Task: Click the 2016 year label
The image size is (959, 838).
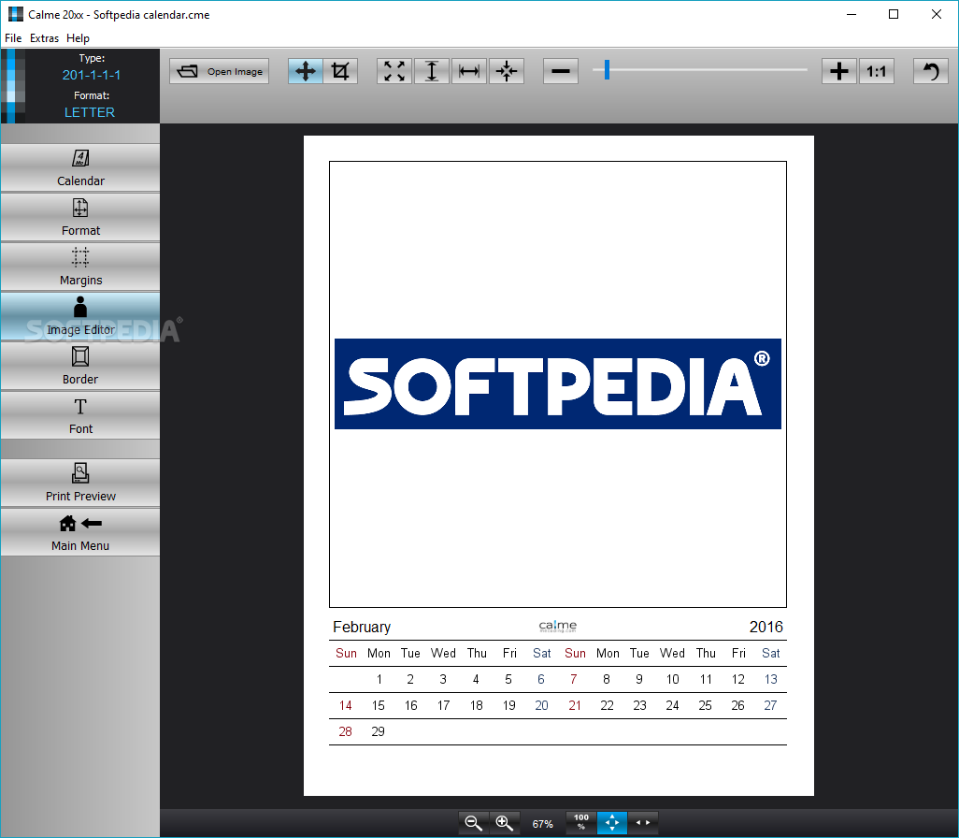Action: pyautogui.click(x=766, y=627)
